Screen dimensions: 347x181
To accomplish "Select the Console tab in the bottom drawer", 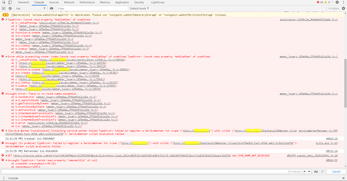I will (x=13, y=178).
